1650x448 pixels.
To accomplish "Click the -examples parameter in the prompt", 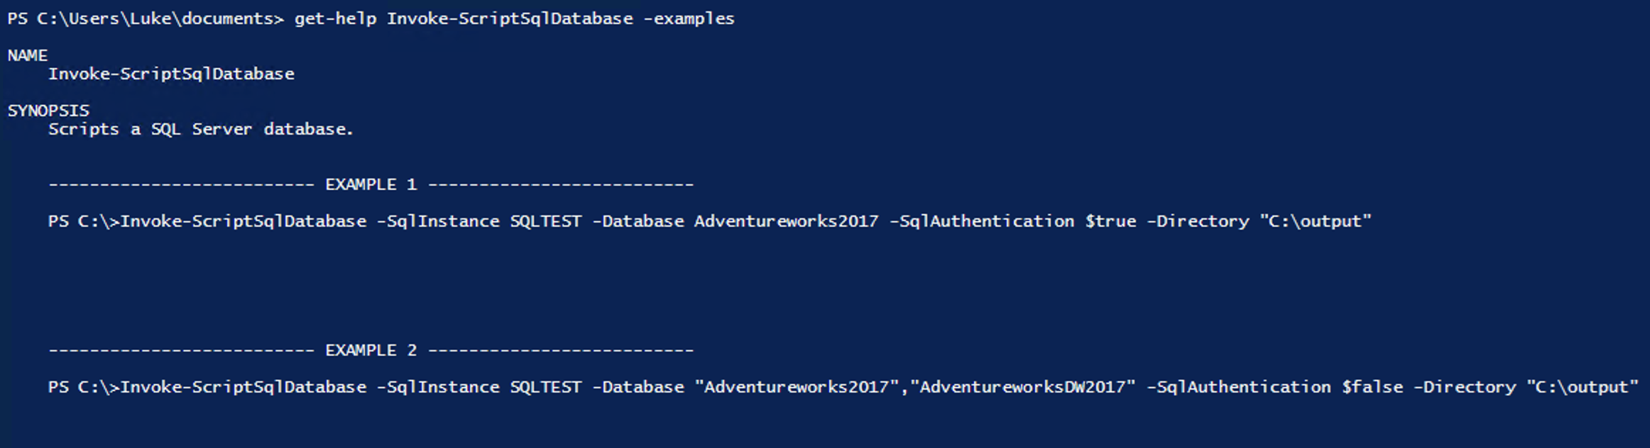I will pyautogui.click(x=689, y=19).
